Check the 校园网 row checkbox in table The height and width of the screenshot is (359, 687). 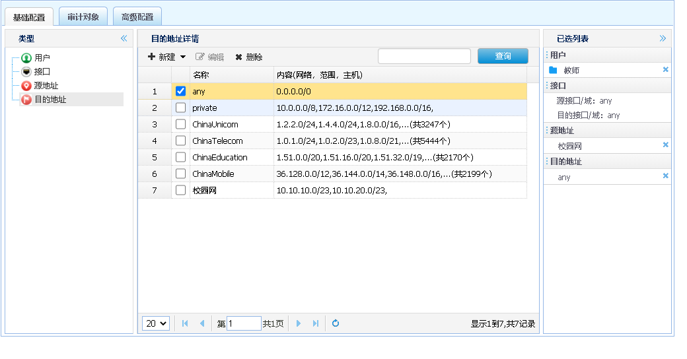coord(180,190)
